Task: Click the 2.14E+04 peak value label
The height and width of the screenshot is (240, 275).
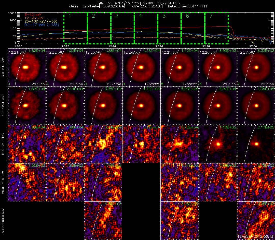Action: 75,89
